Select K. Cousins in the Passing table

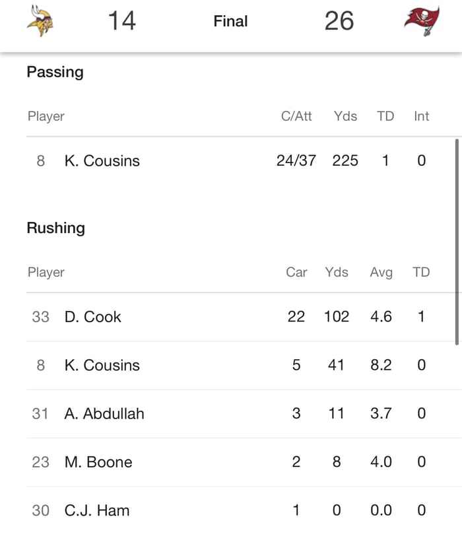102,160
